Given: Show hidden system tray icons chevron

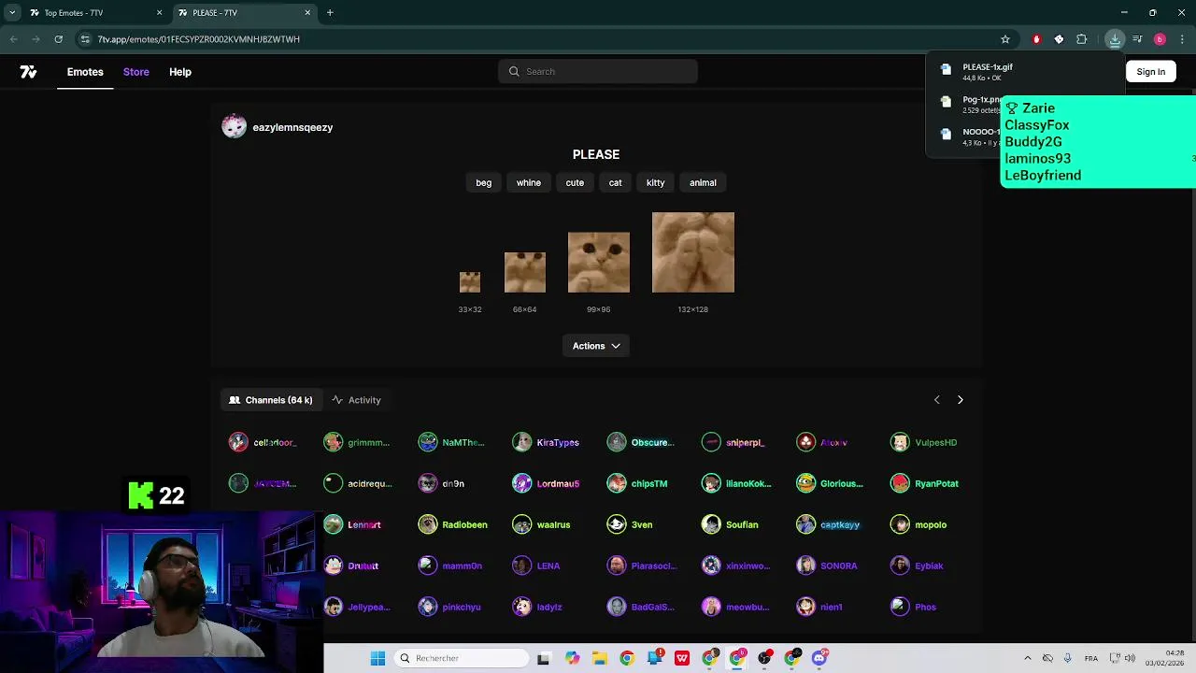Looking at the screenshot, I should tap(1028, 658).
